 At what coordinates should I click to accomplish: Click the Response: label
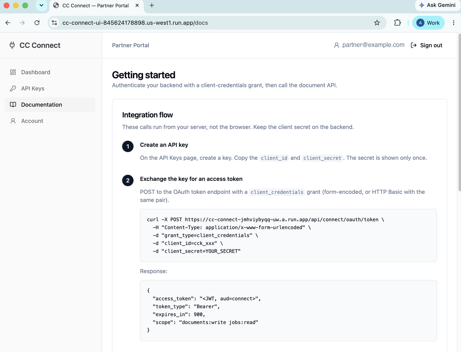(154, 271)
